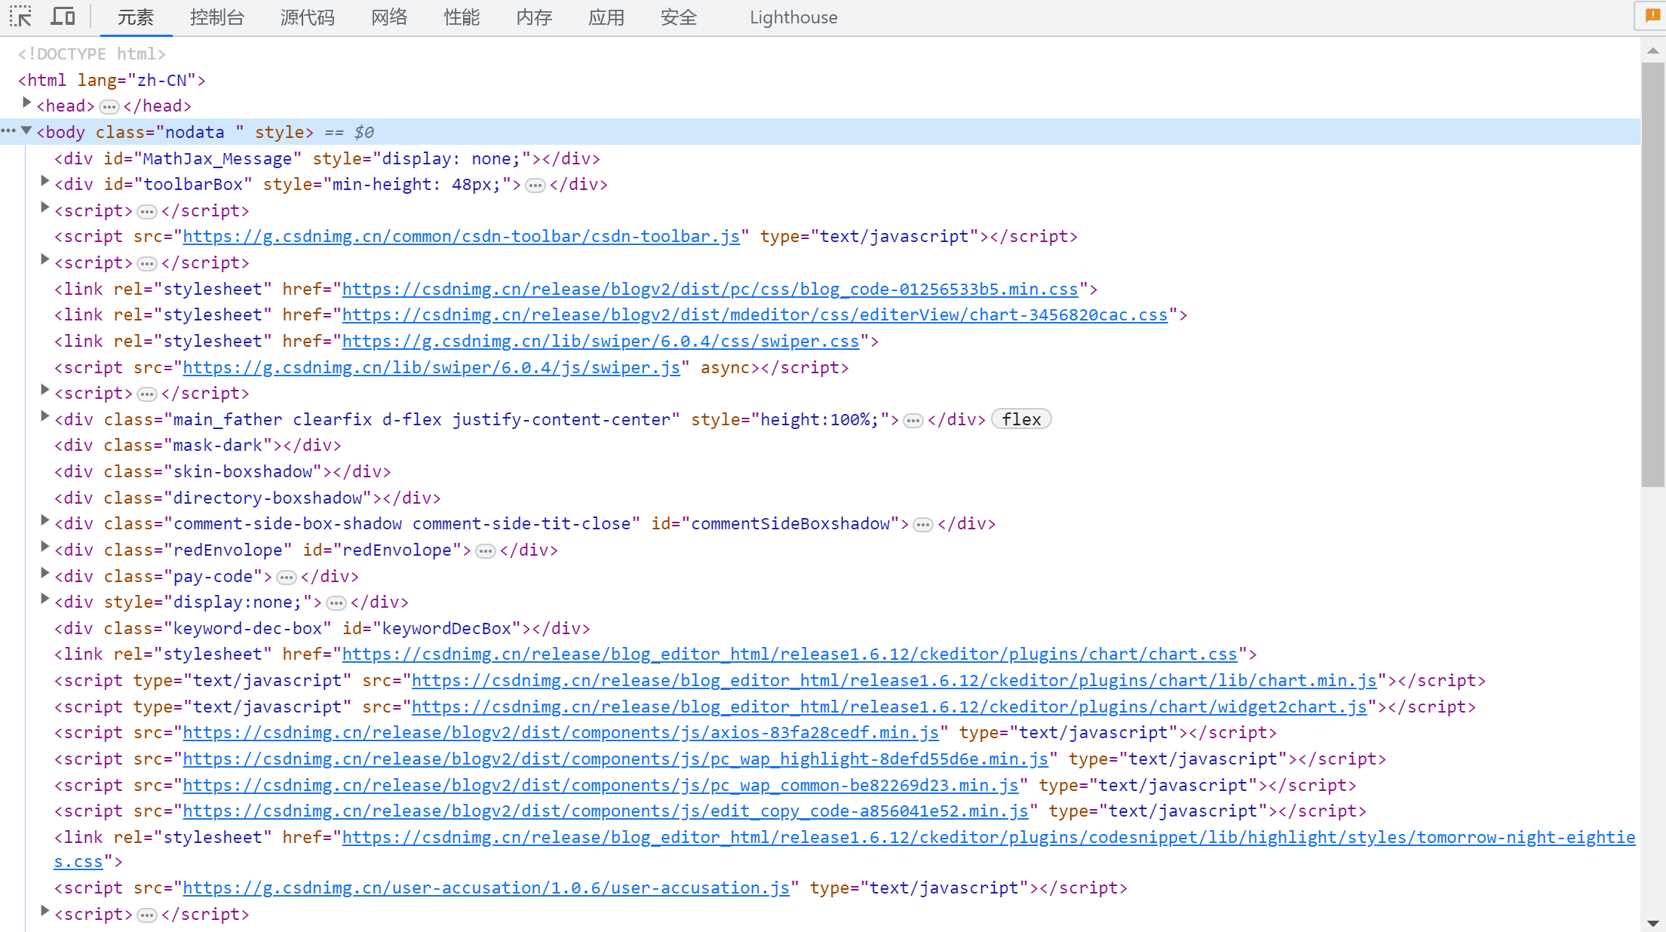Click the scroll down arrow at bottom right
This screenshot has width=1666, height=932.
click(x=1653, y=923)
